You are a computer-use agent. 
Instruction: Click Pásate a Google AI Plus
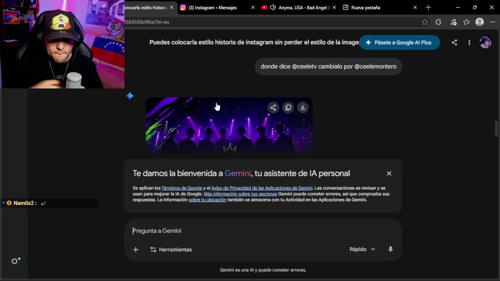coord(399,43)
